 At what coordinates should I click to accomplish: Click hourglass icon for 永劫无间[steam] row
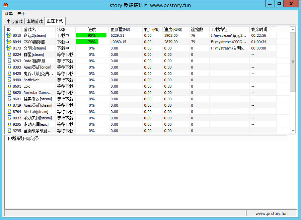coord(9,118)
